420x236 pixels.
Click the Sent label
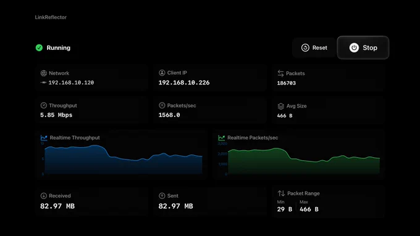(173, 196)
